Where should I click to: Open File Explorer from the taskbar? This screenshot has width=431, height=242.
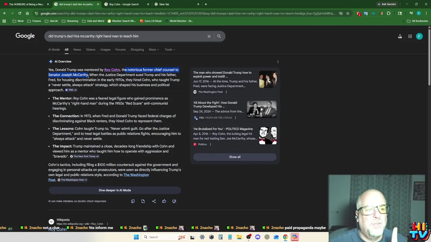point(239,237)
